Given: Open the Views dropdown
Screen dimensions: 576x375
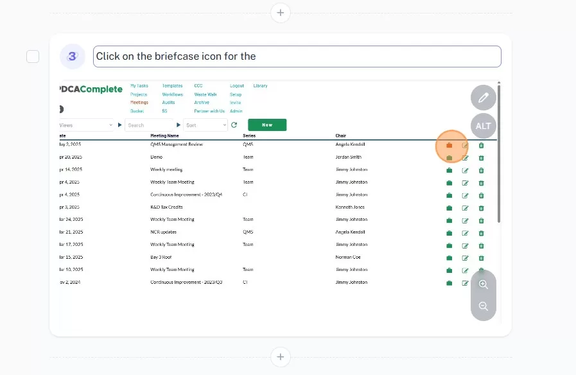Looking at the screenshot, I should (85, 125).
